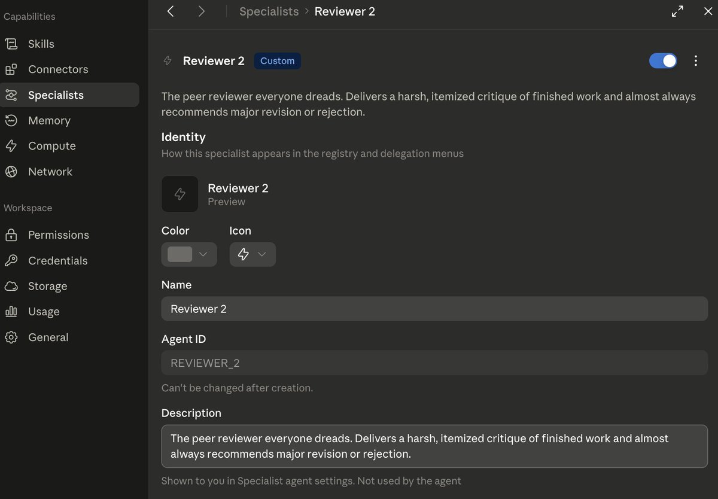Expand the panel to full screen
The width and height of the screenshot is (718, 499).
pos(677,11)
